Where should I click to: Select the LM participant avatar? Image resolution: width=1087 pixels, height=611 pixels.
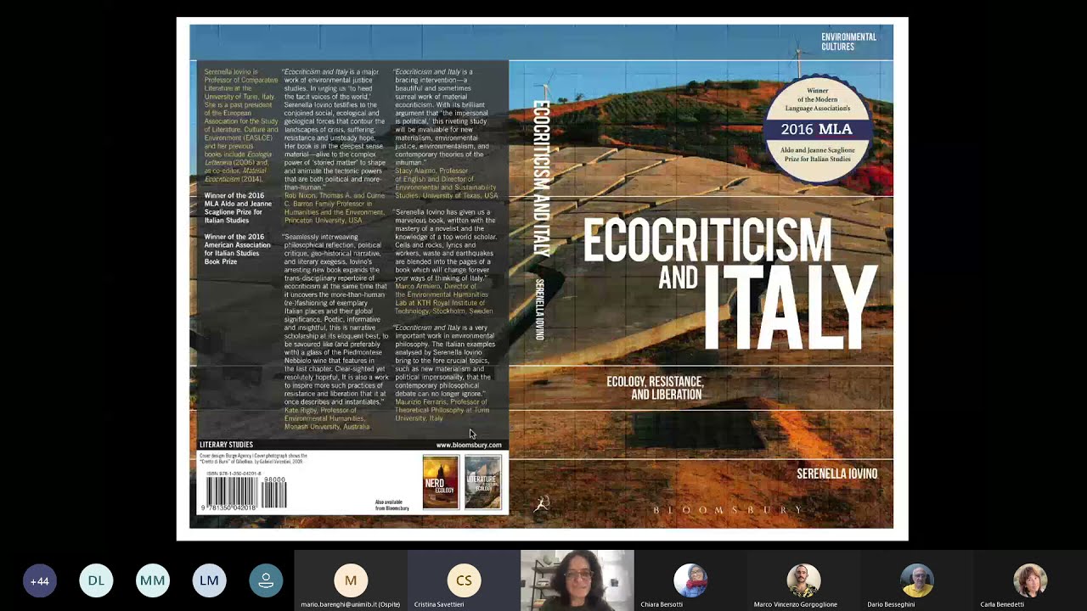209,580
